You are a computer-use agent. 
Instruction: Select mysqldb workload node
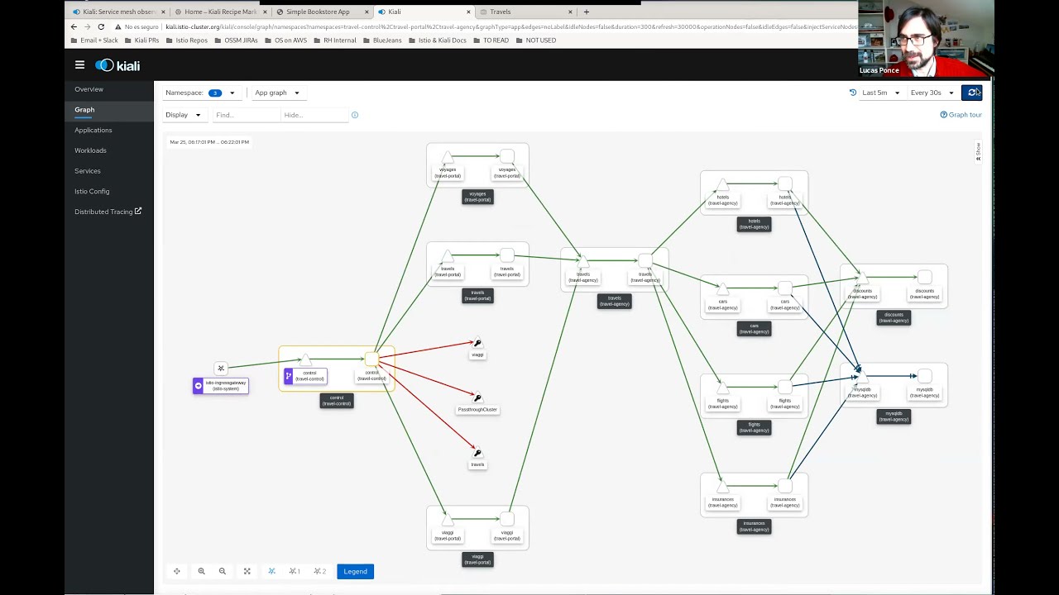[x=925, y=376]
